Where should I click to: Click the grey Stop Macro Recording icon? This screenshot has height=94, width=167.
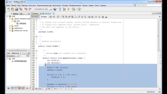tap(99, 17)
